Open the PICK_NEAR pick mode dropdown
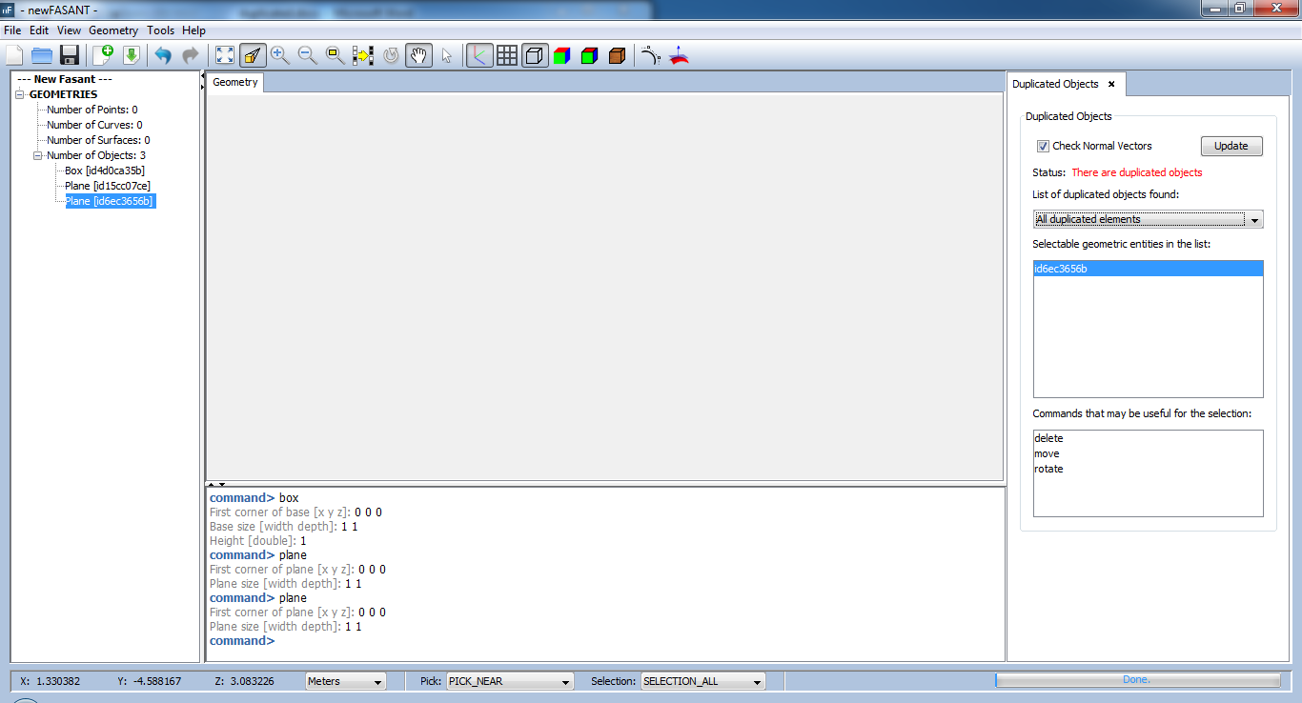The height and width of the screenshot is (703, 1302). tap(510, 681)
